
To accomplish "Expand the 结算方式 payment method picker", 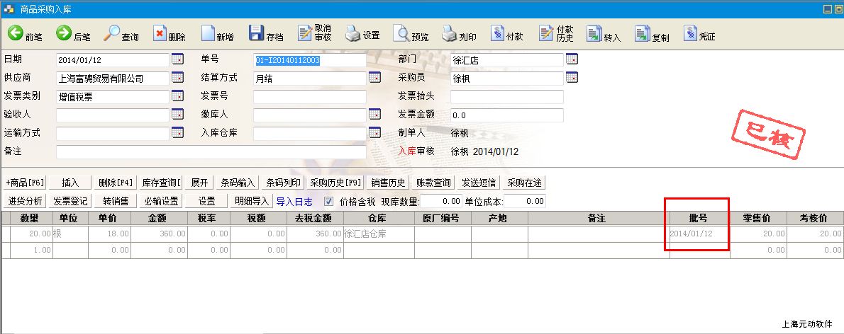I will coord(374,78).
